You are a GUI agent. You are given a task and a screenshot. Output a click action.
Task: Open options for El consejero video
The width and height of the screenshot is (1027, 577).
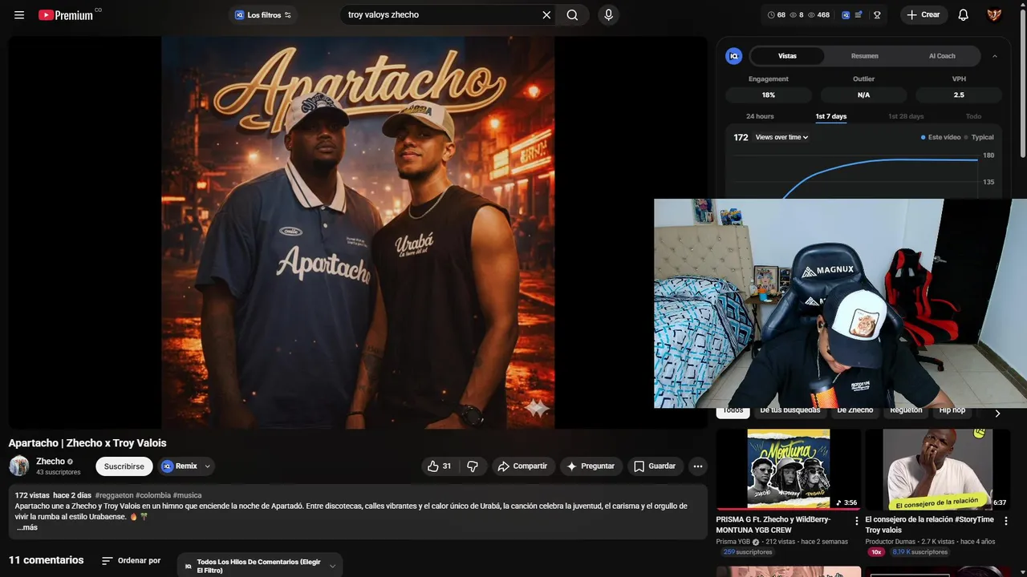coord(1005,521)
